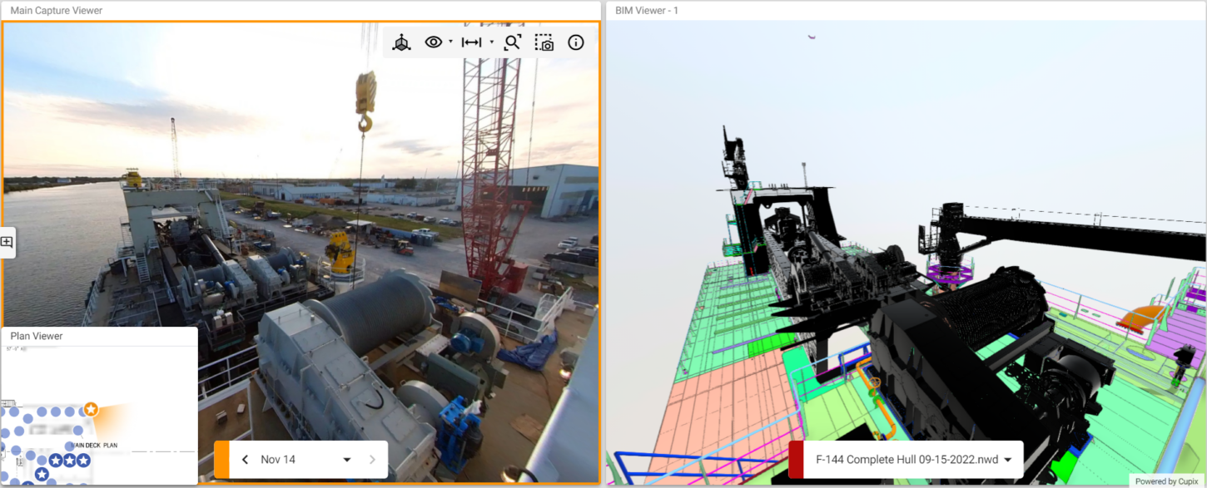Screen dimensions: 1207x488
Task: Toggle the eye visibility icon in capture toolbar
Action: point(433,42)
